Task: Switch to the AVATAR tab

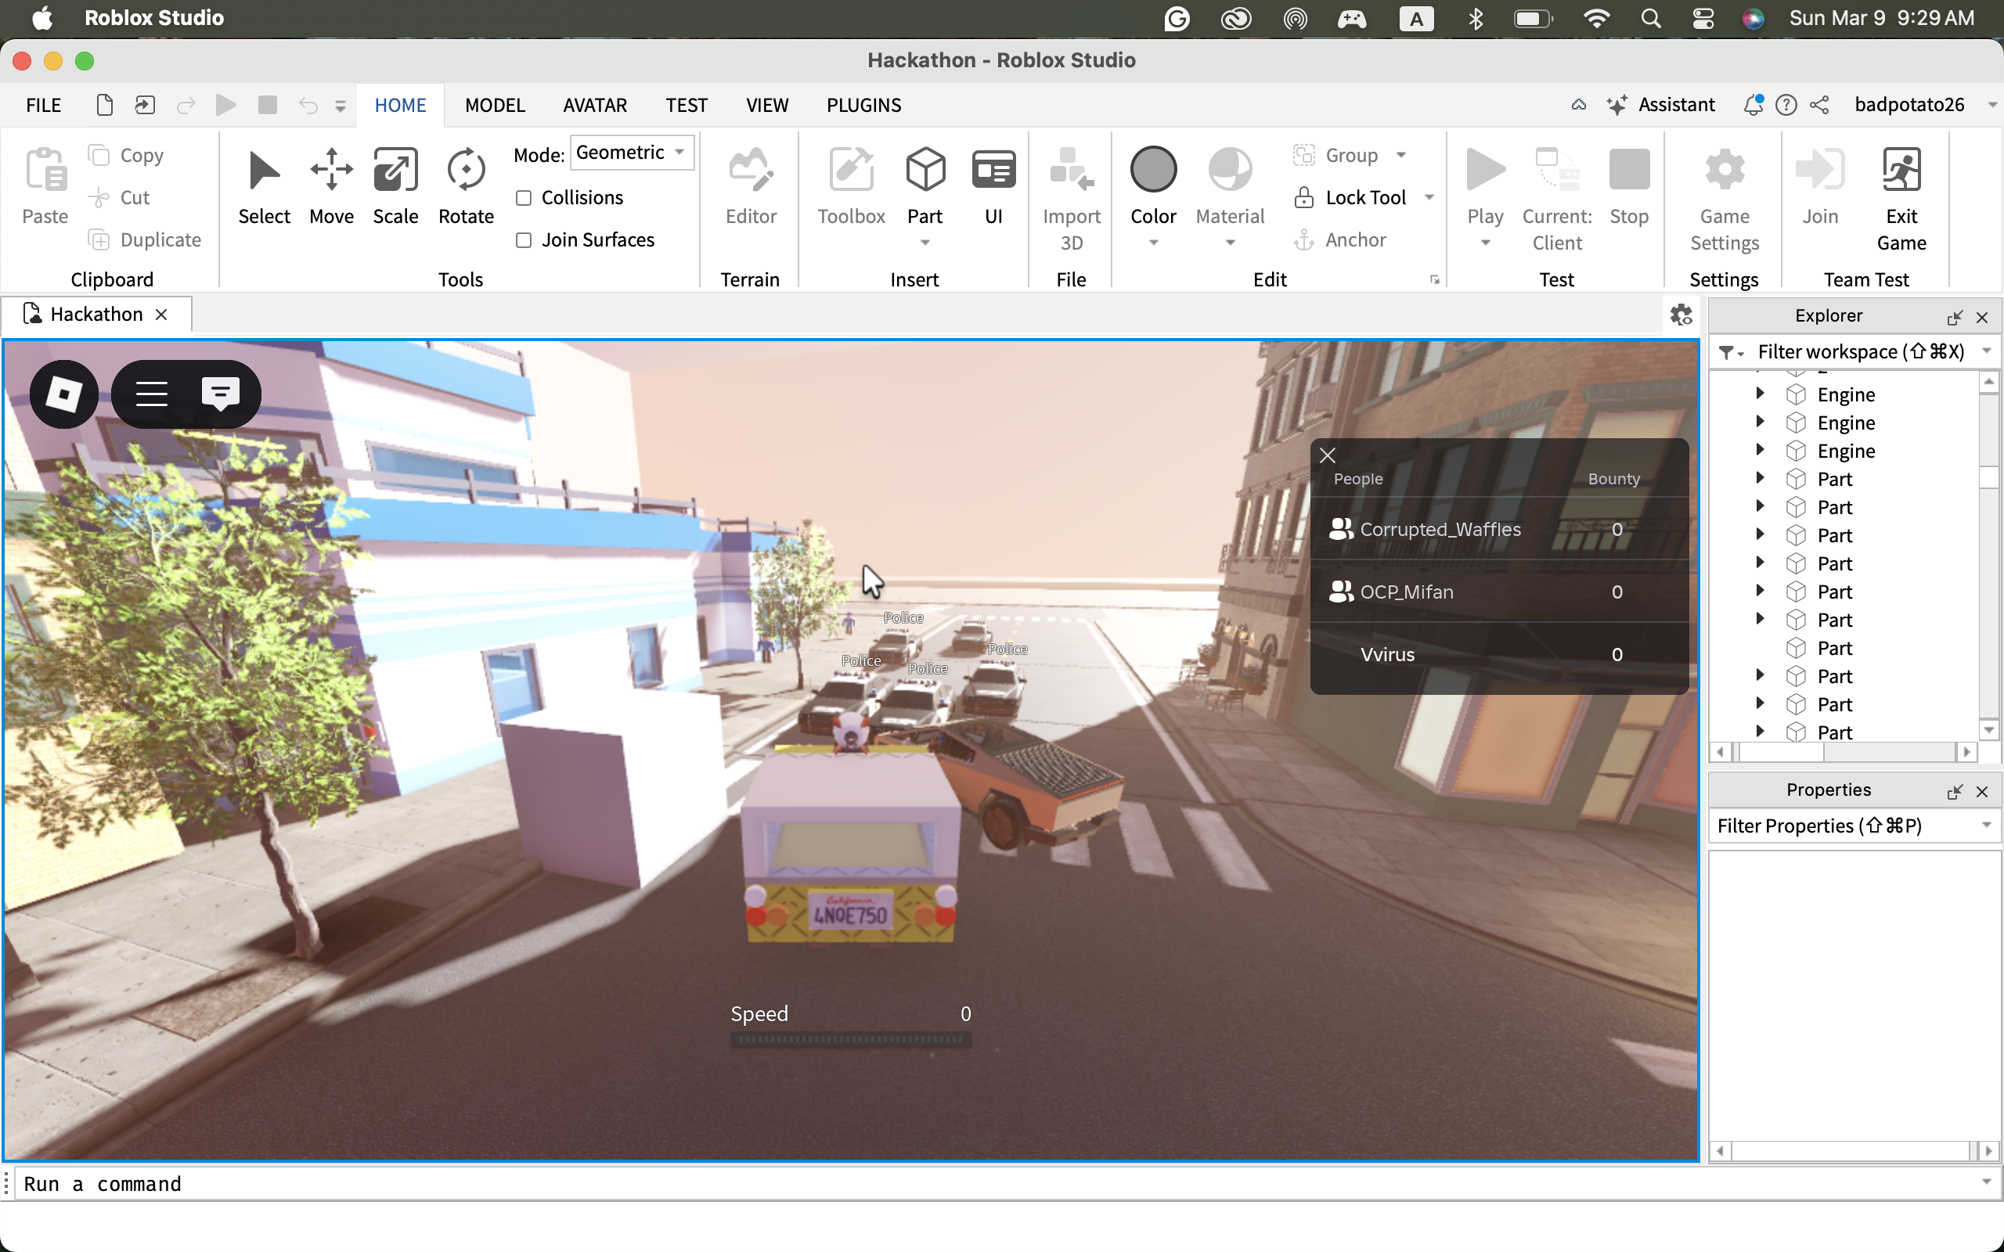Action: pyautogui.click(x=595, y=105)
